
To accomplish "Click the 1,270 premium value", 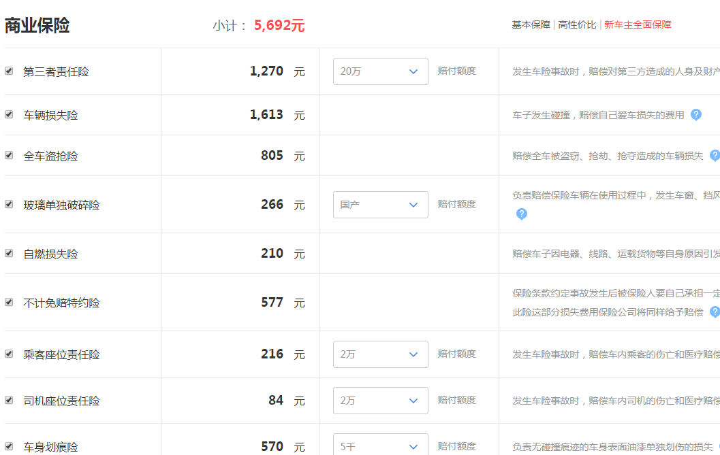I will pyautogui.click(x=266, y=71).
